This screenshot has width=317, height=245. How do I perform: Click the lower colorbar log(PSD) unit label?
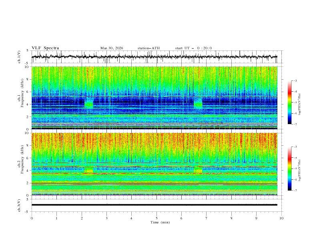pos(300,171)
